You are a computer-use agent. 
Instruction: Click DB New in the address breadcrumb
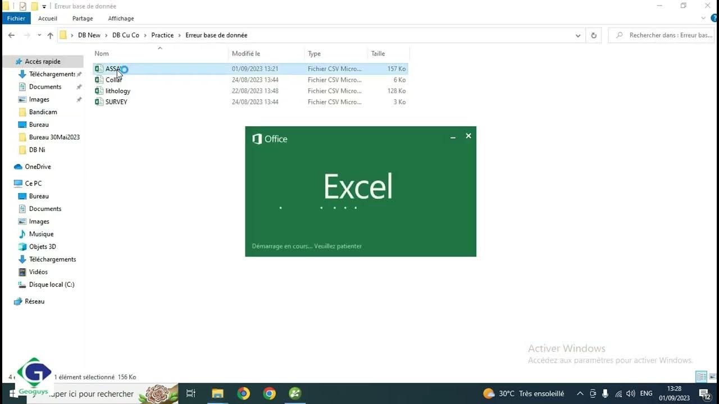pos(89,35)
